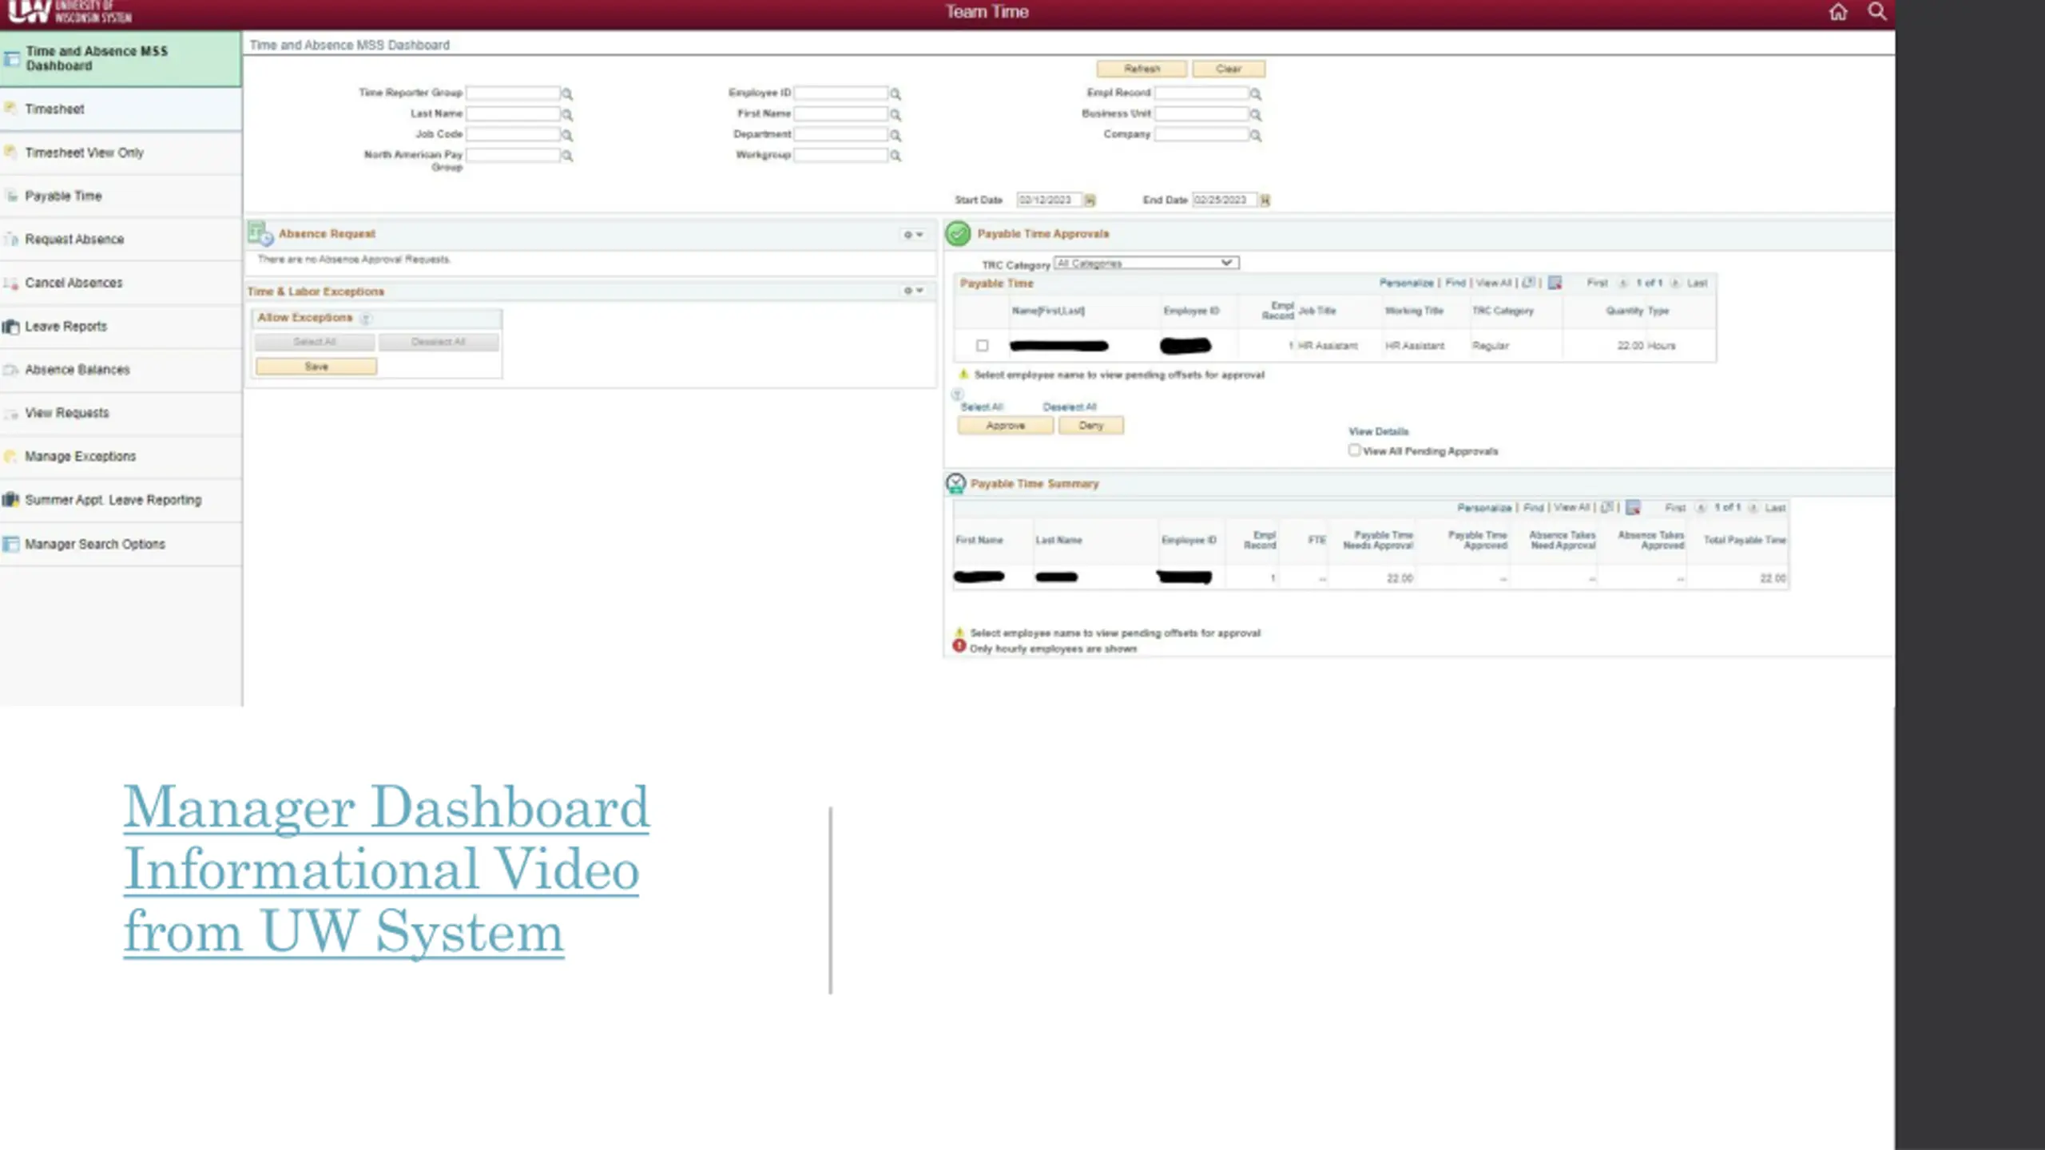2045x1150 pixels.
Task: Click the Deny button
Action: (1091, 426)
